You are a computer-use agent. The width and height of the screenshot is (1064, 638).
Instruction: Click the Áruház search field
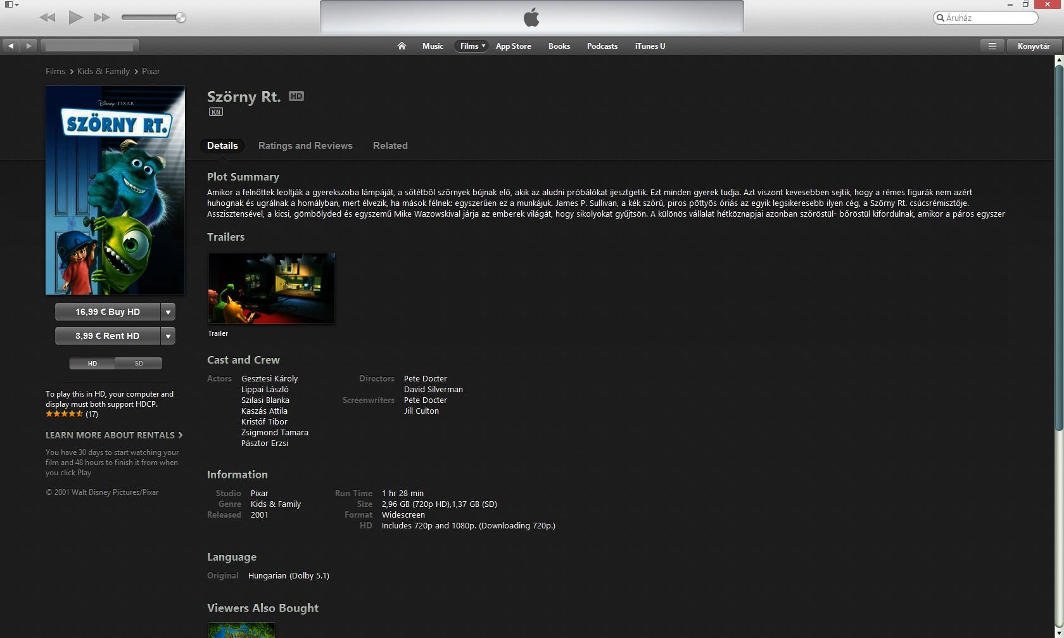985,18
